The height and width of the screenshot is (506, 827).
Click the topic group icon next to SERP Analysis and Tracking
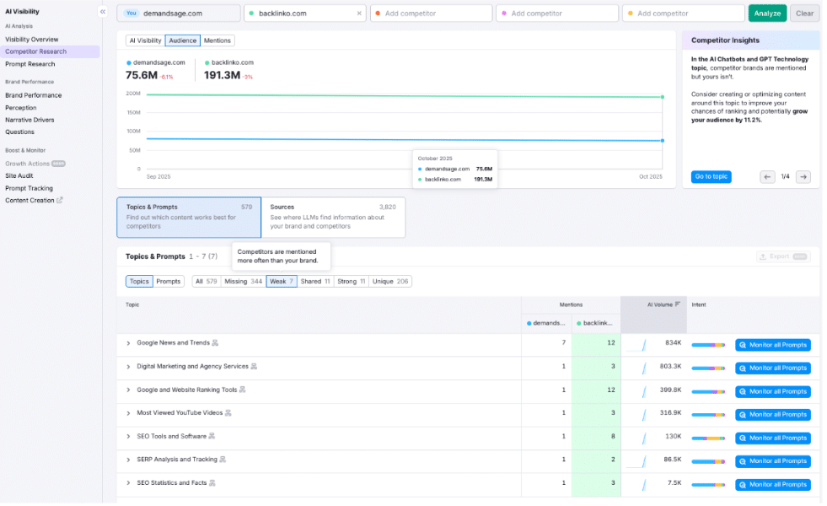(x=223, y=461)
